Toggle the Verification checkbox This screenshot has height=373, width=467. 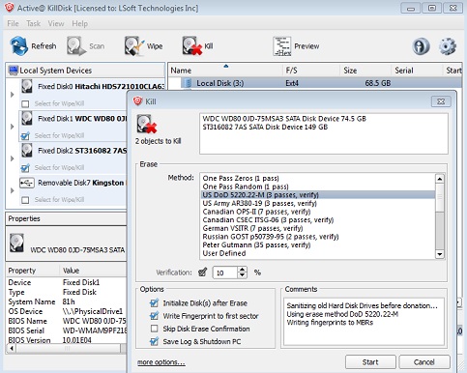(x=203, y=273)
